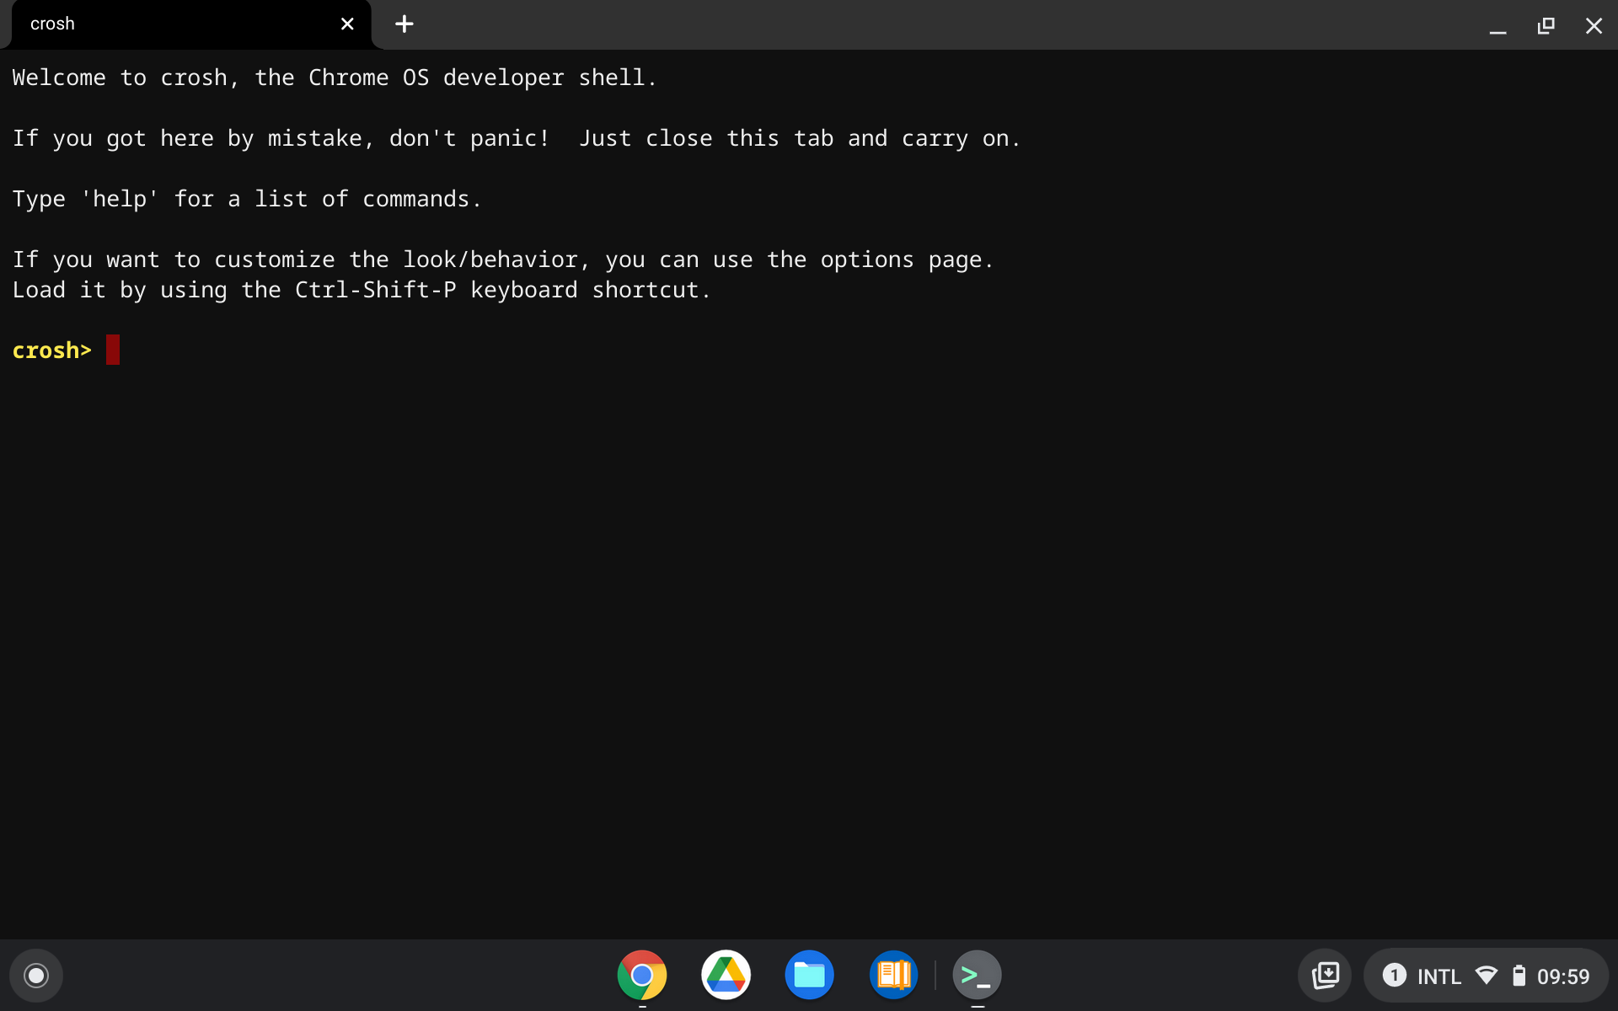This screenshot has height=1011, width=1618.
Task: Launch Google Chrome from the shelf
Action: (642, 976)
